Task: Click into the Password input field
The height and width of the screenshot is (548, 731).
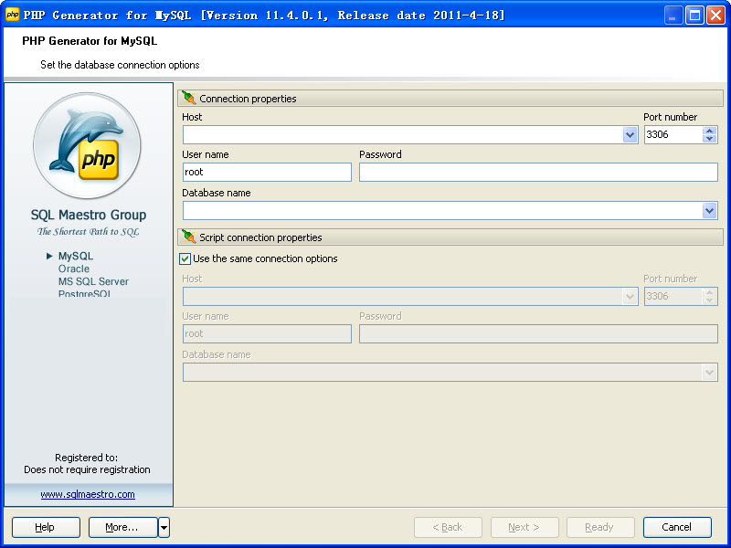Action: (x=537, y=172)
